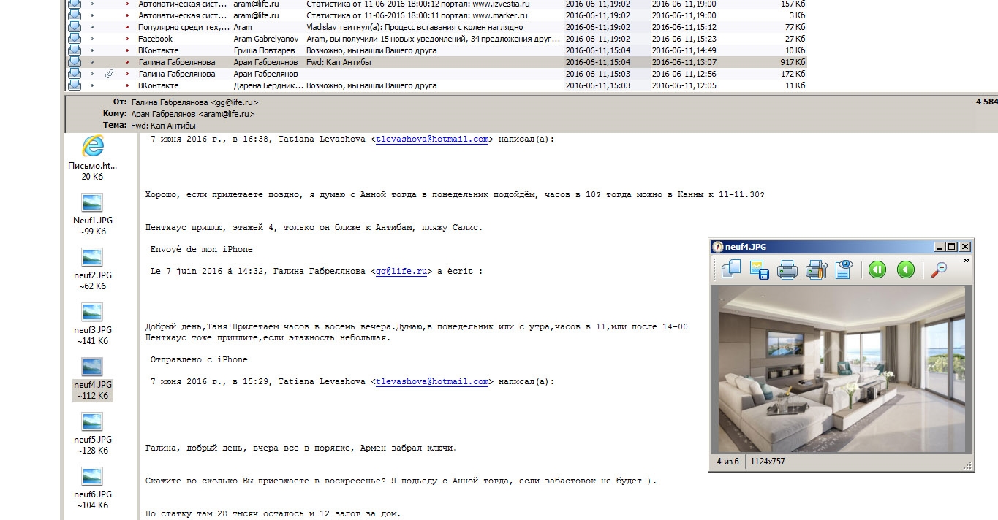Print the neuf4.JPG image

pos(787,269)
